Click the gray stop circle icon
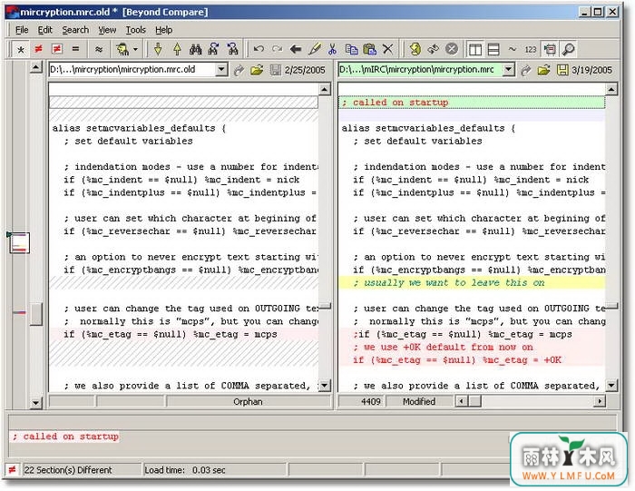This screenshot has width=635, height=491. pyautogui.click(x=452, y=49)
